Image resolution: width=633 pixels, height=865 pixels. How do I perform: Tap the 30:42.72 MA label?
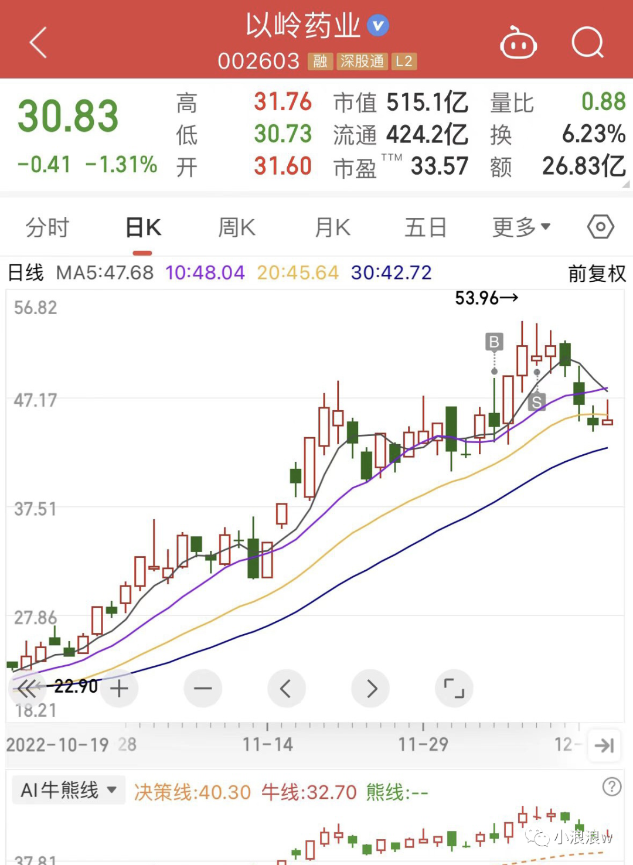[x=392, y=273]
